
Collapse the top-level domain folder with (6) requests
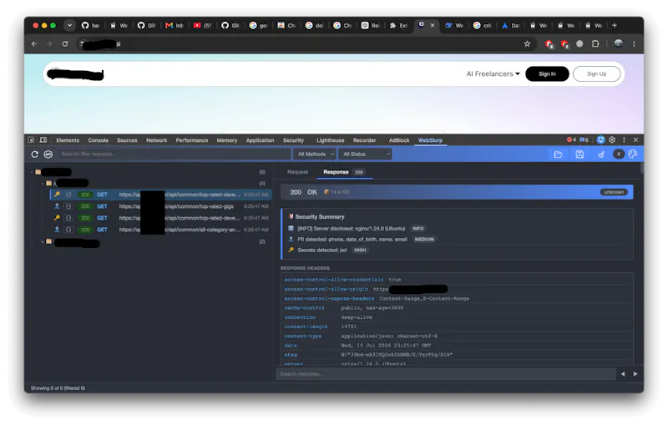tap(32, 172)
